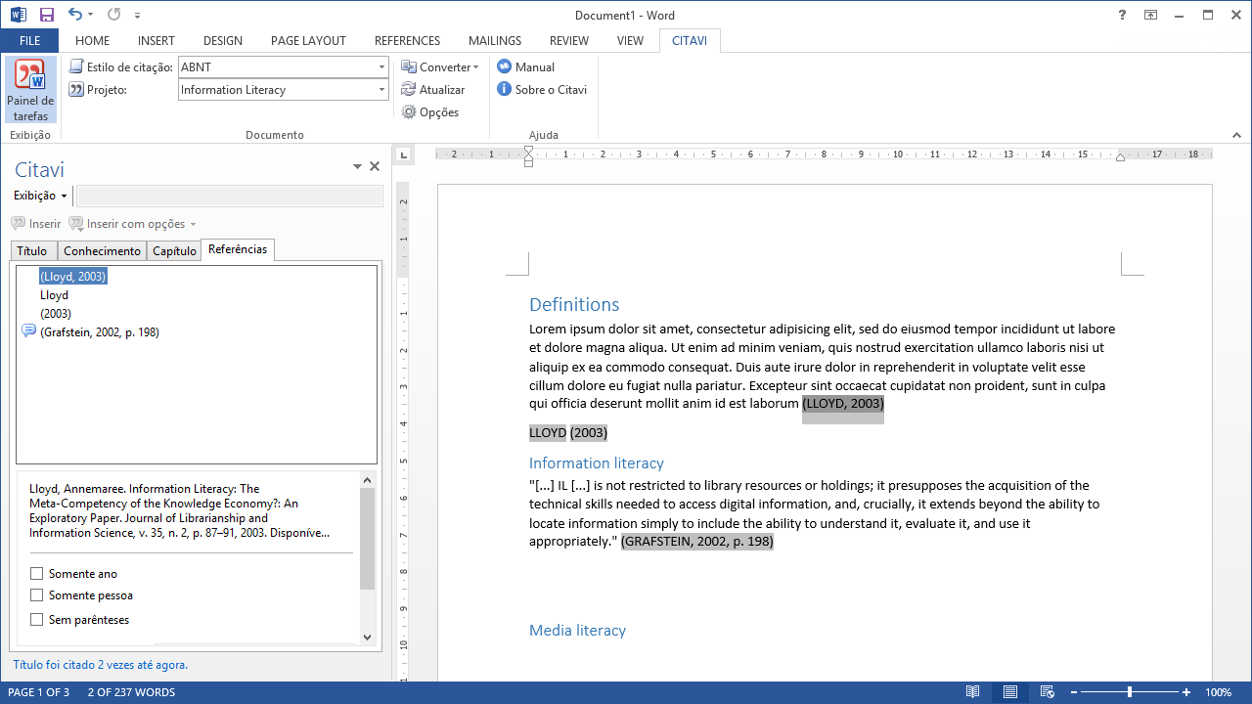
Task: Select the Referências tab
Action: [x=238, y=249]
